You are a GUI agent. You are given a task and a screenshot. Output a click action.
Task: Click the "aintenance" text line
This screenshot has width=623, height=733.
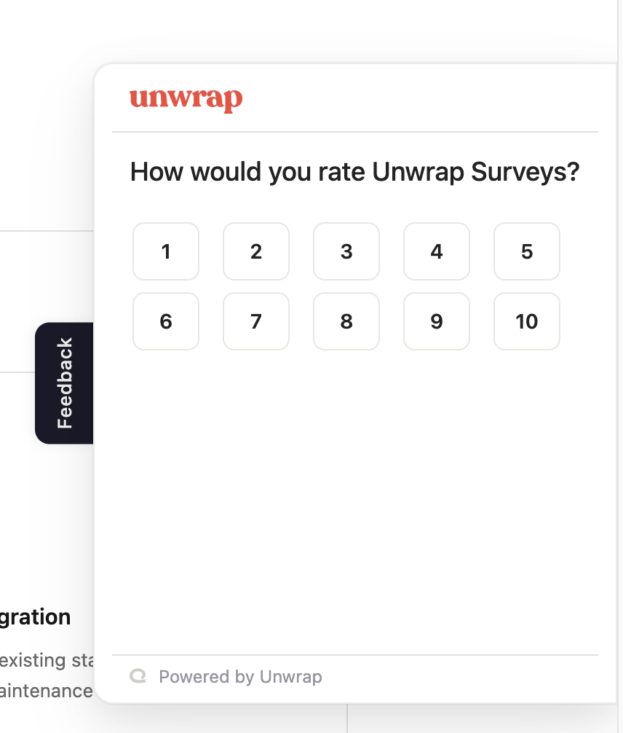[x=47, y=690]
